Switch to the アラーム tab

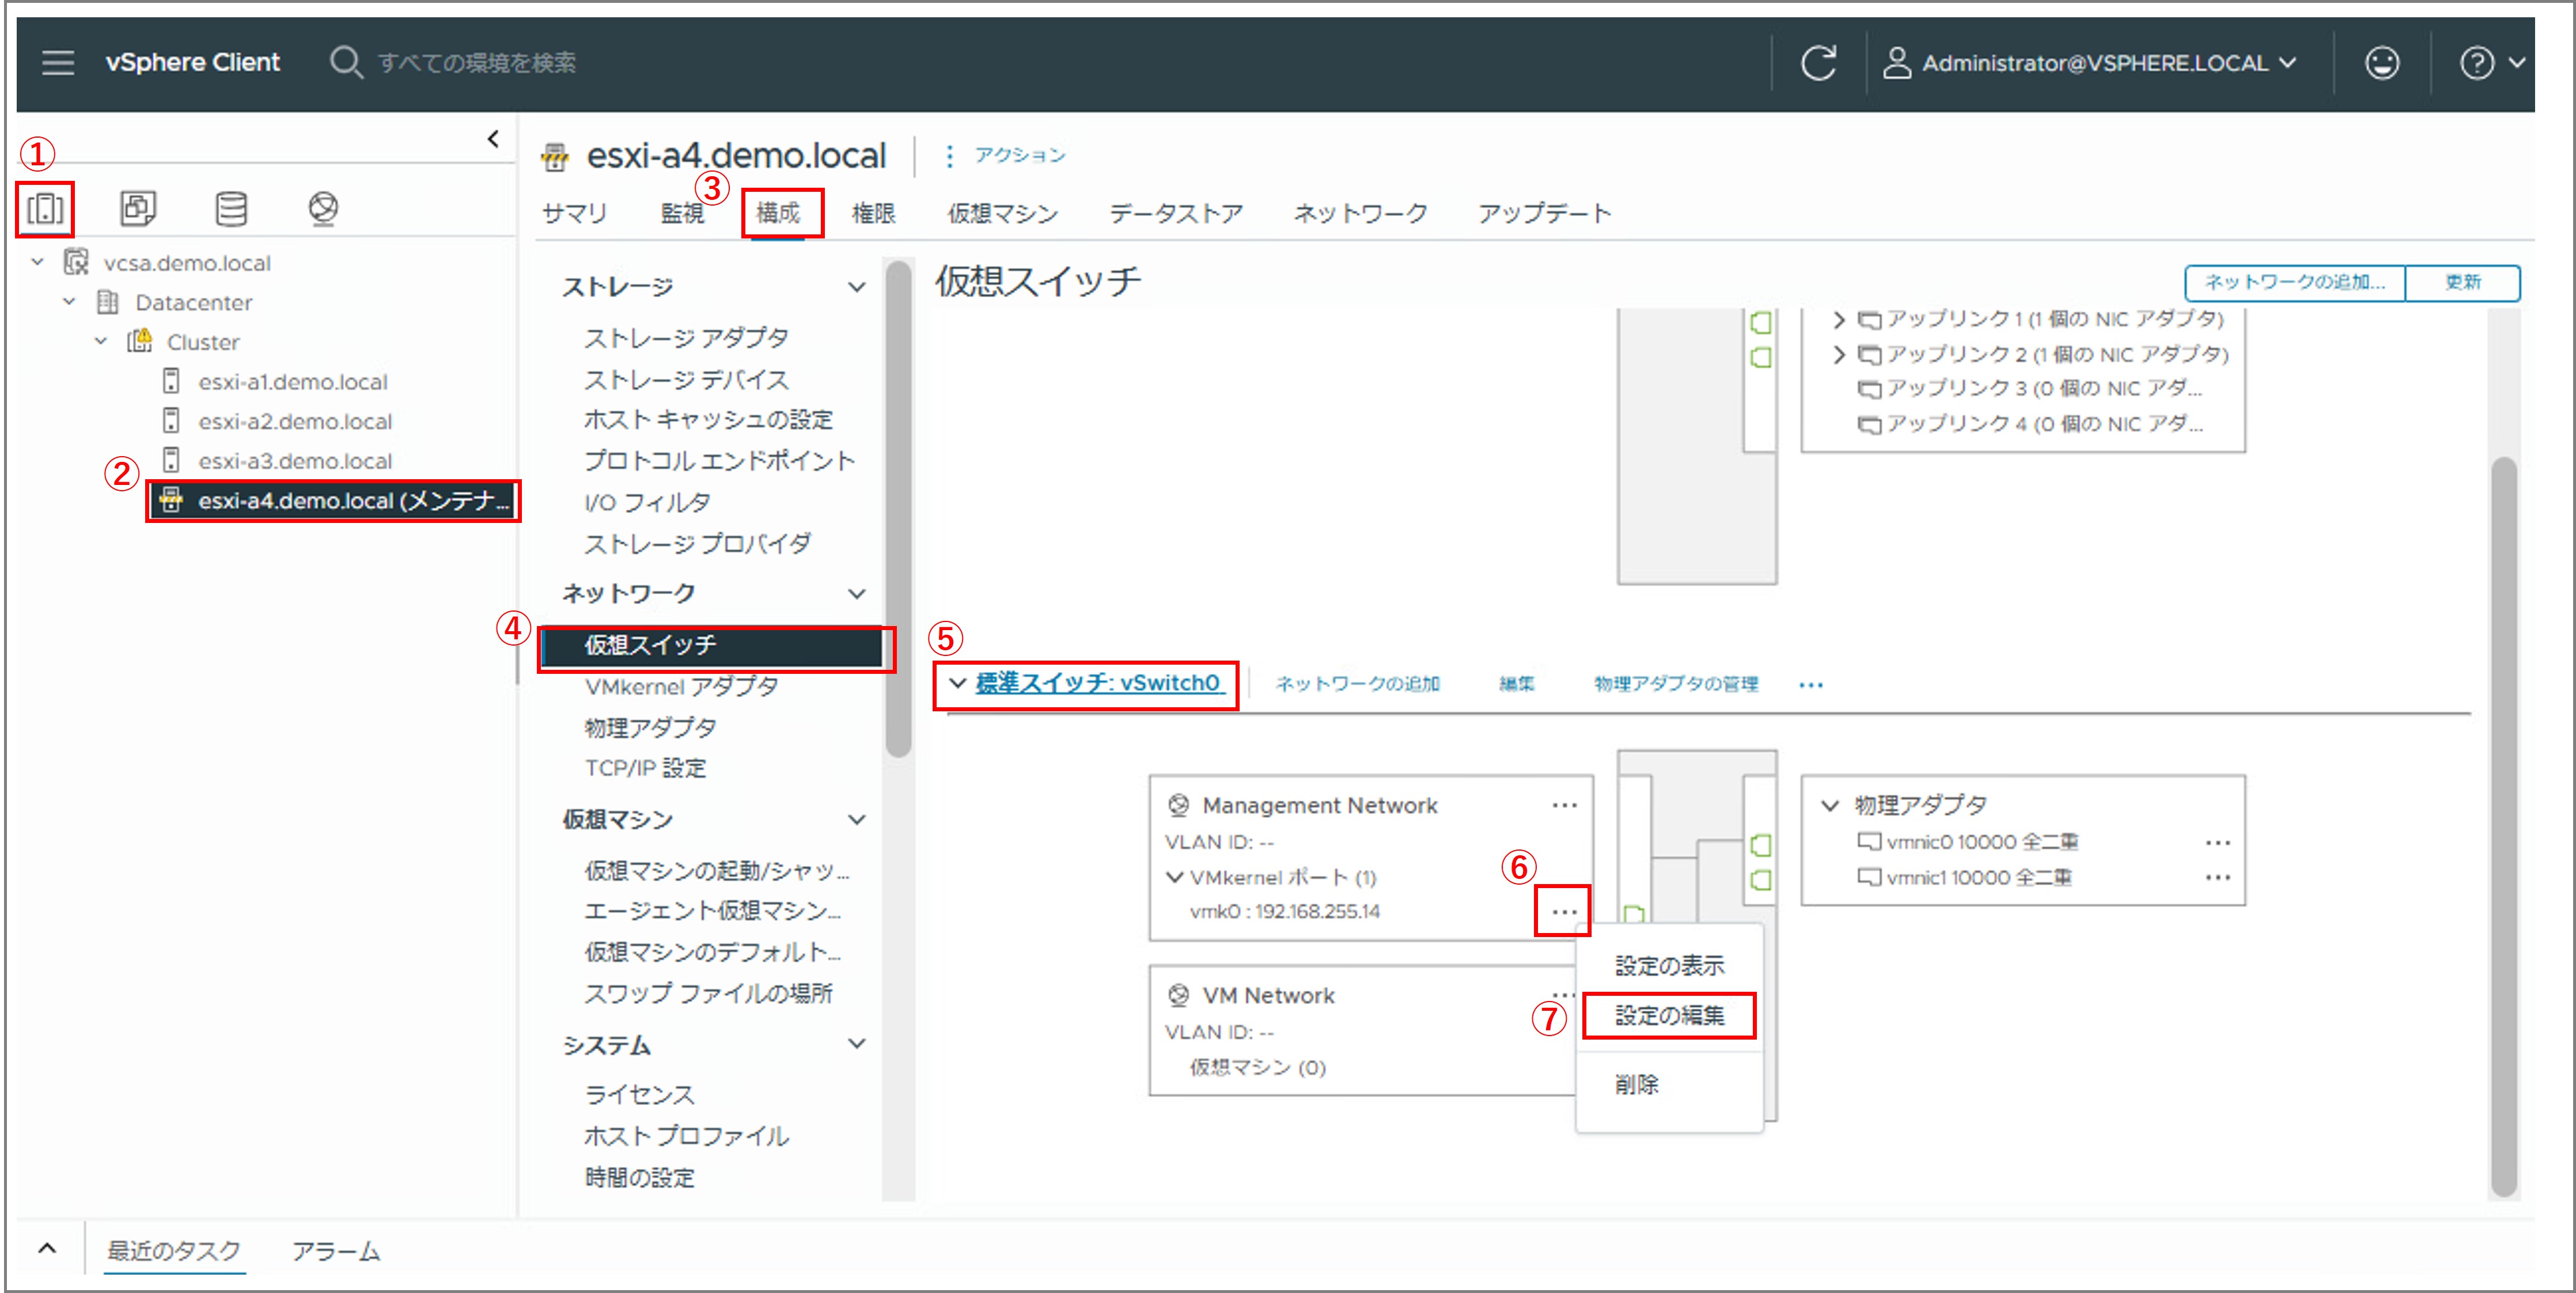(336, 1251)
